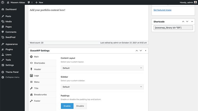Move OceanWP Settings panel up
This screenshot has width=198, height=111.
[x=137, y=51]
